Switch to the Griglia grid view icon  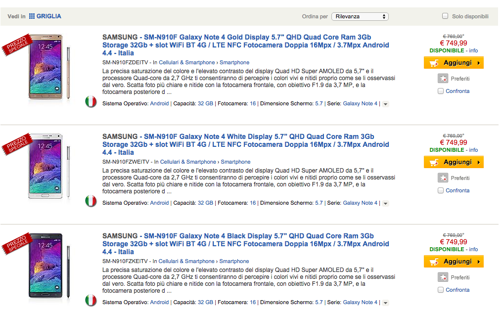[32, 16]
